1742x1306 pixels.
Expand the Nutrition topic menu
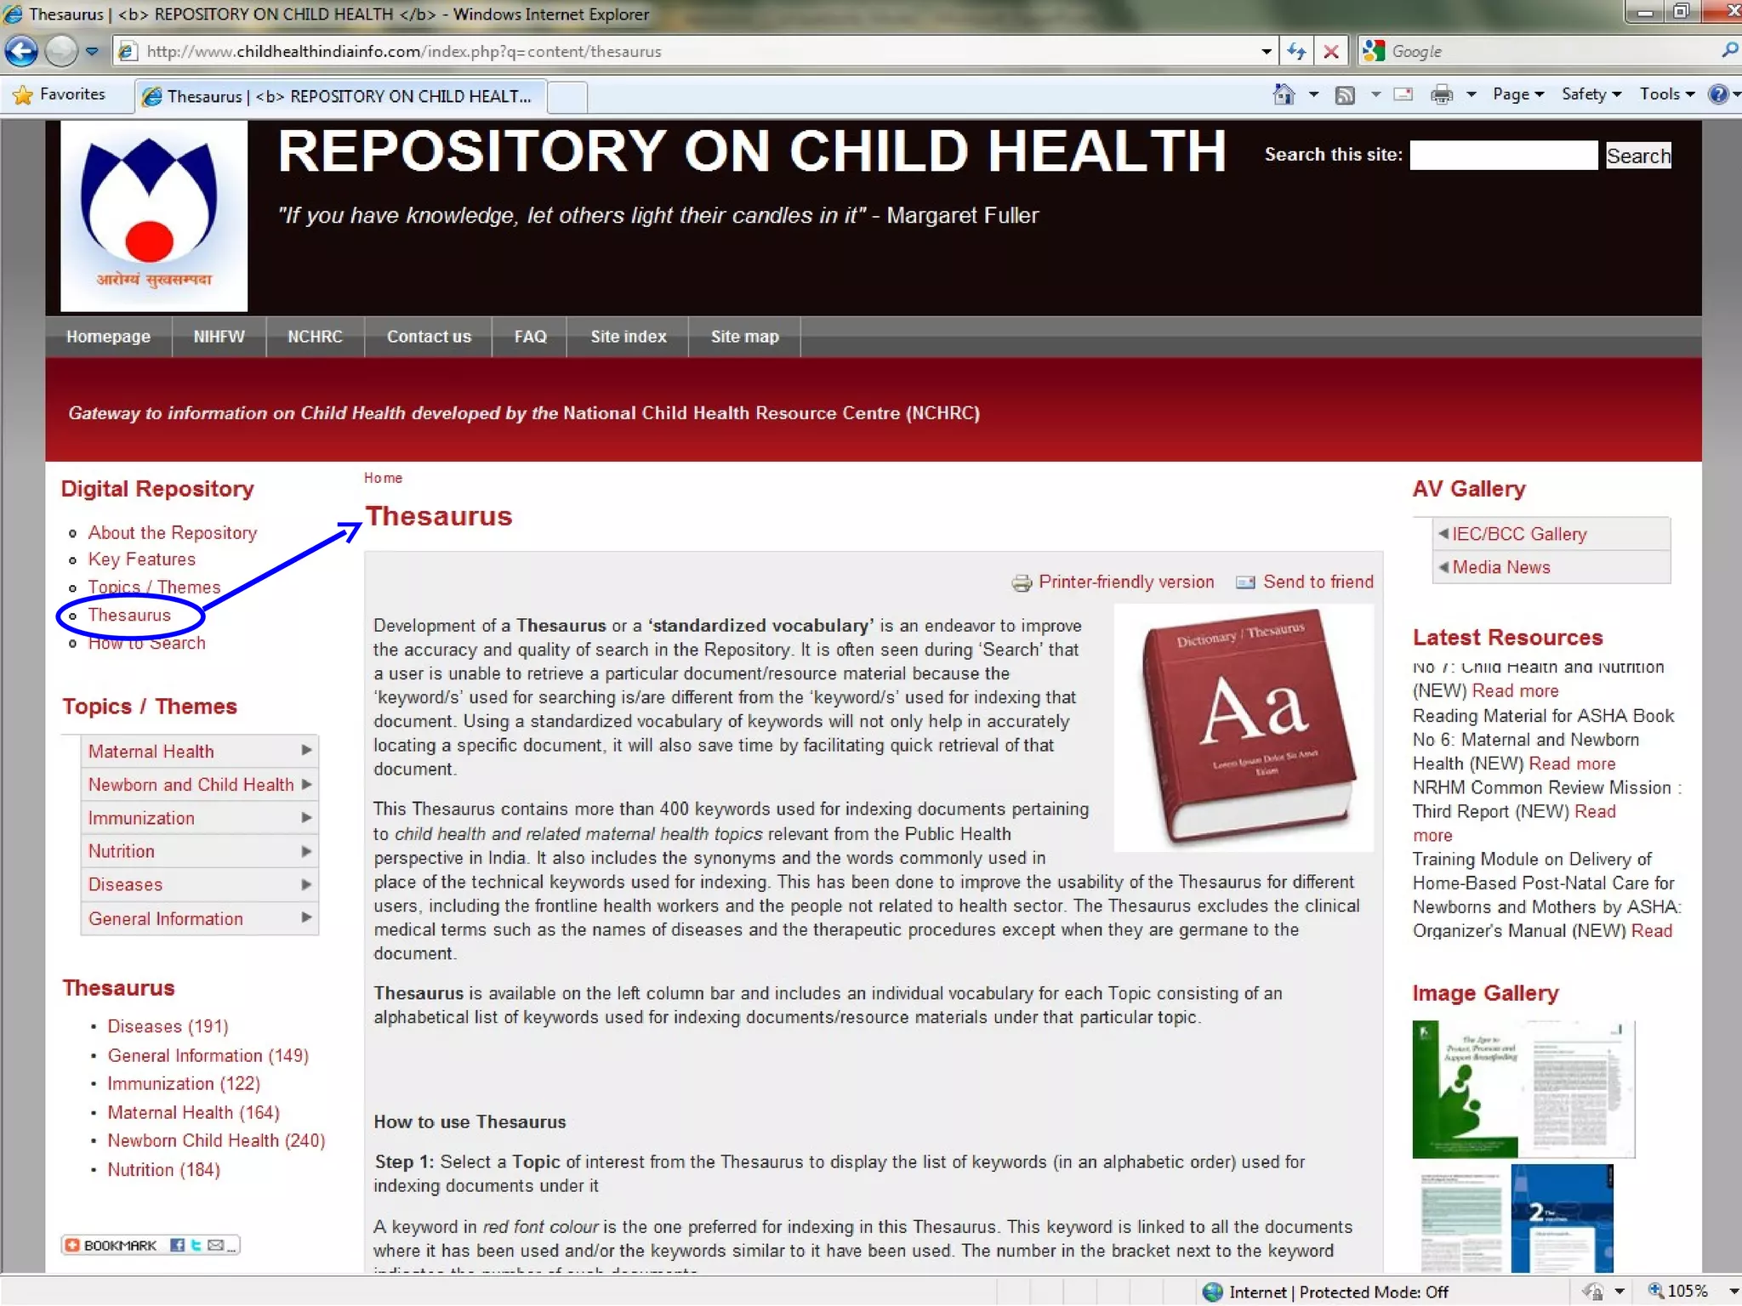click(x=122, y=851)
